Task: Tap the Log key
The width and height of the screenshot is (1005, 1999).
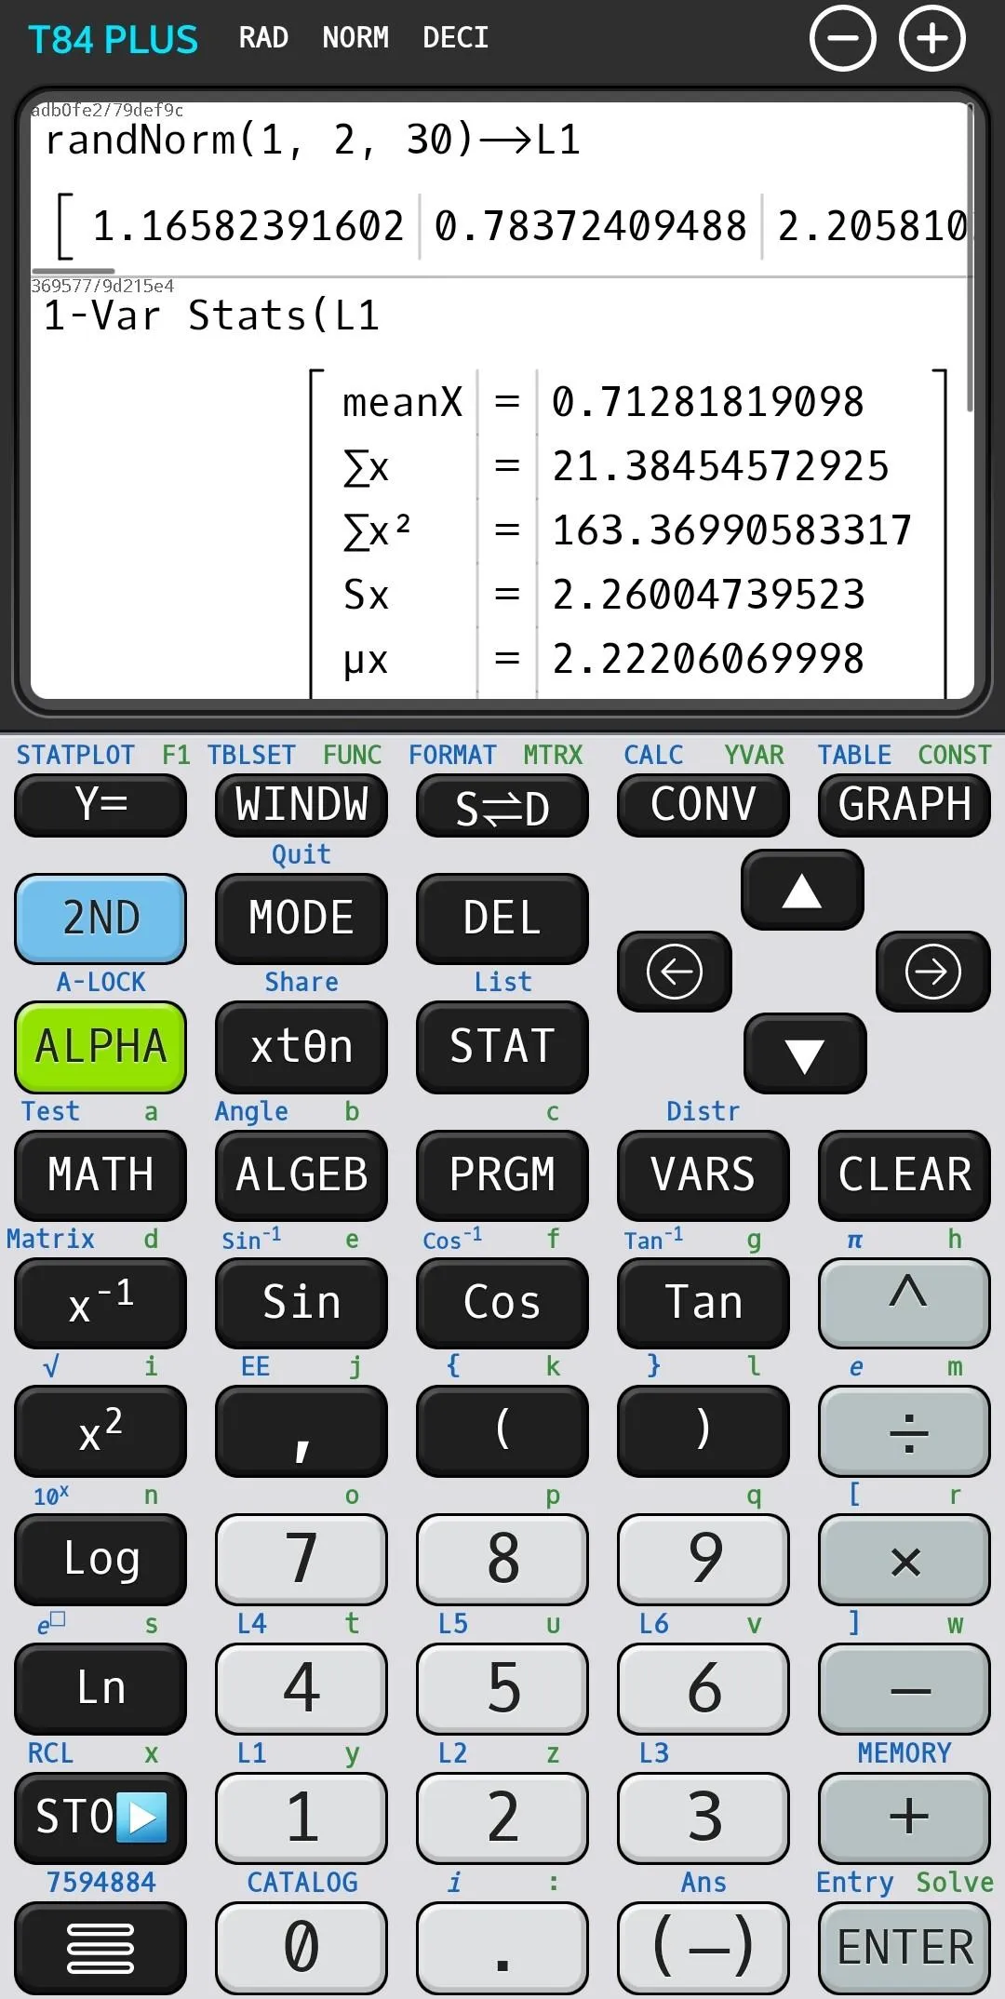Action: [100, 1560]
